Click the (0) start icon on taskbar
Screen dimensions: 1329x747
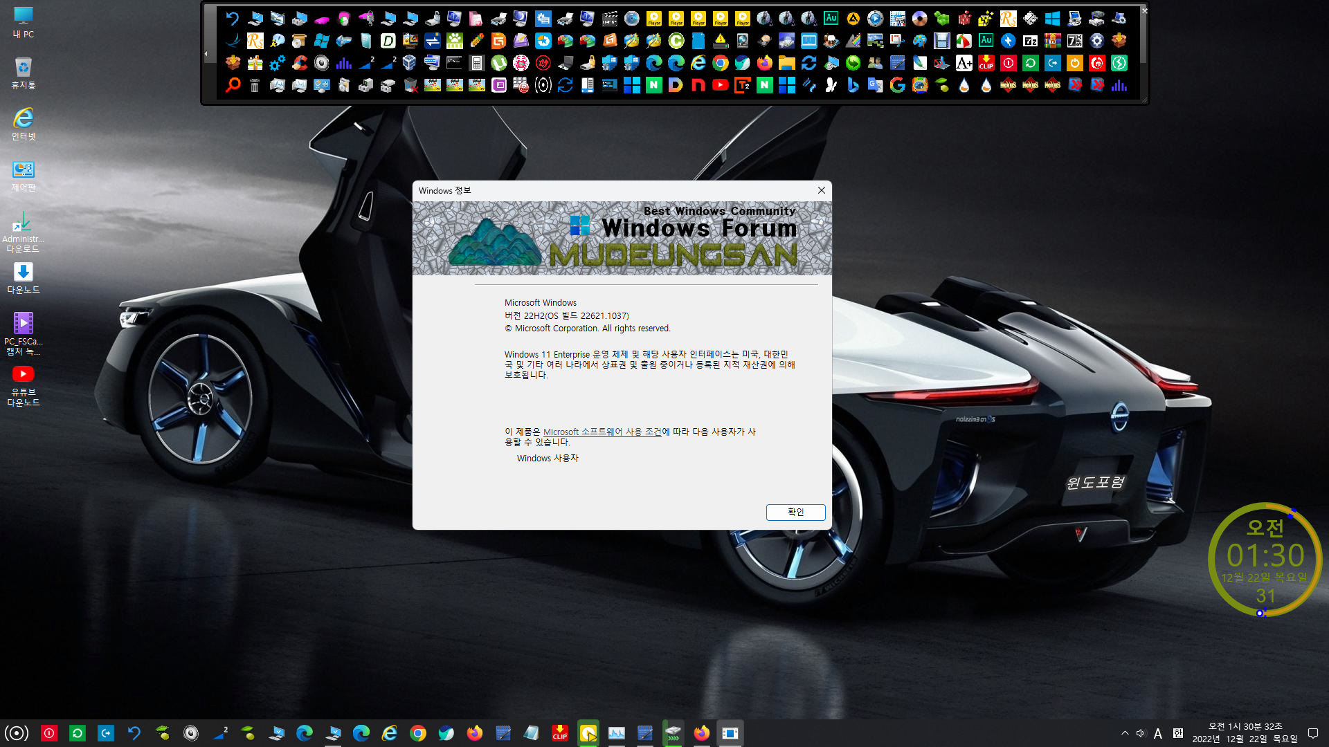(x=17, y=733)
